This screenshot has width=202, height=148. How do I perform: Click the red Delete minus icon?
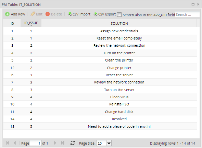coord(48,14)
